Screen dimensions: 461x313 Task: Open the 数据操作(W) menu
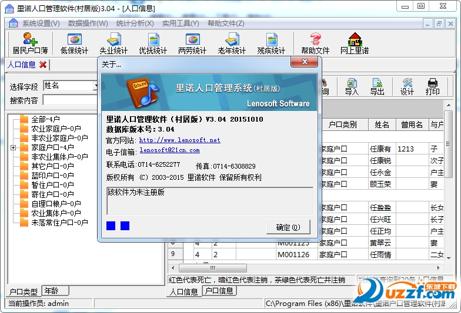point(88,23)
